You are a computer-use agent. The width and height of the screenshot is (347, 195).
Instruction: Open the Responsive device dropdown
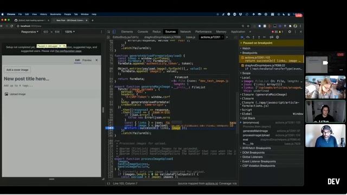point(30,32)
